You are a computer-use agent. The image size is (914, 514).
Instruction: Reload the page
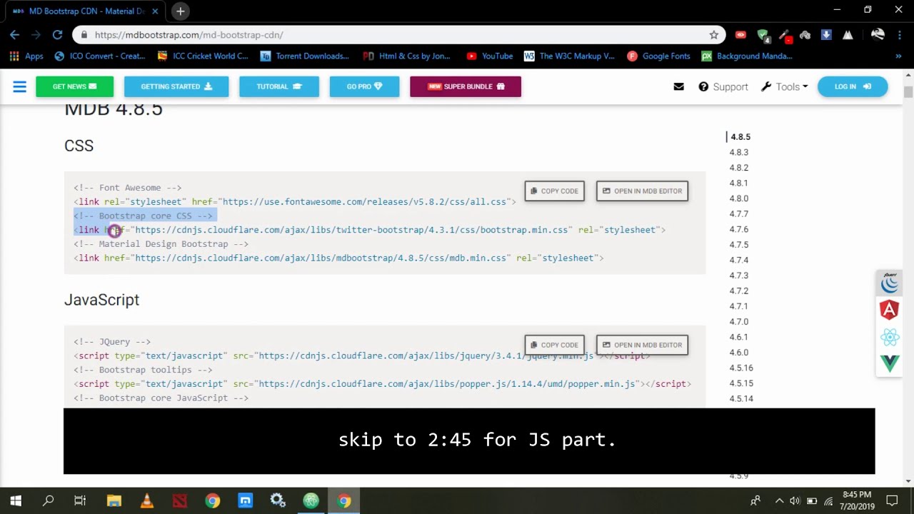57,34
